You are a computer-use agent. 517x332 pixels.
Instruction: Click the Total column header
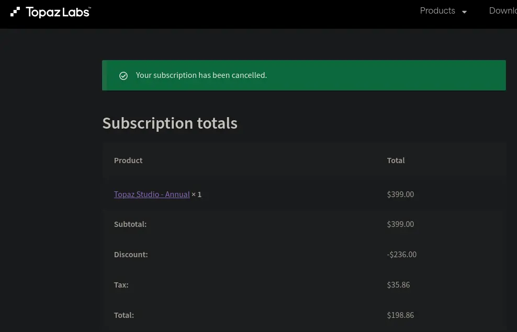tap(396, 161)
